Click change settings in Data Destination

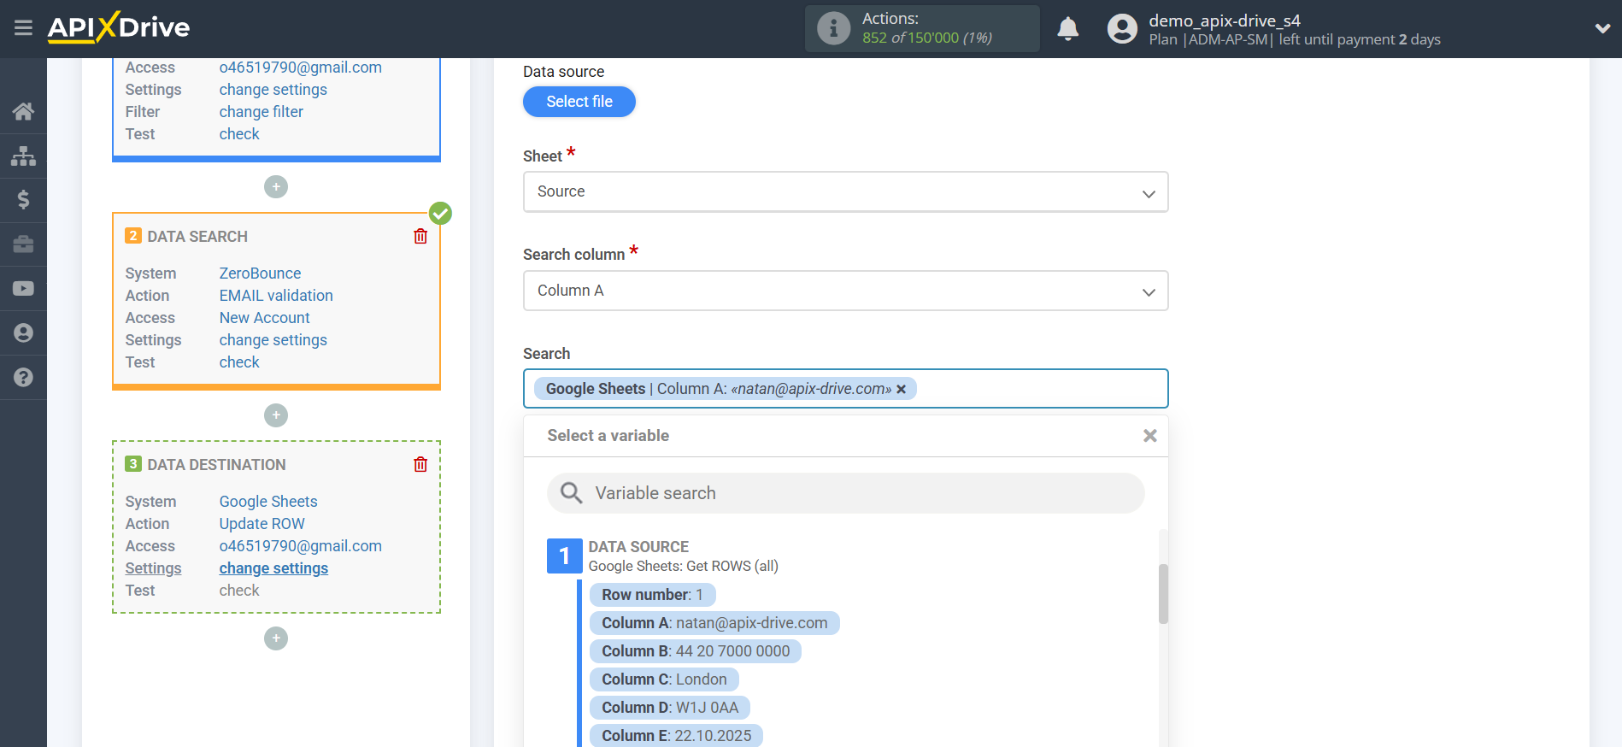[273, 568]
